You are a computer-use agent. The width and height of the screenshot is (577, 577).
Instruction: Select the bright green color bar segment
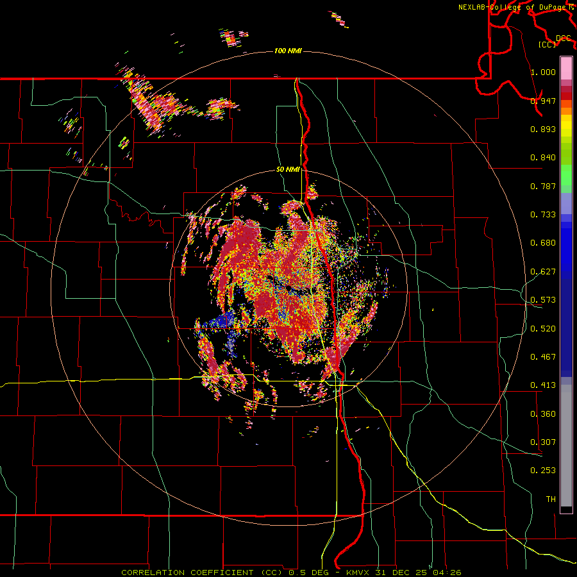566,175
